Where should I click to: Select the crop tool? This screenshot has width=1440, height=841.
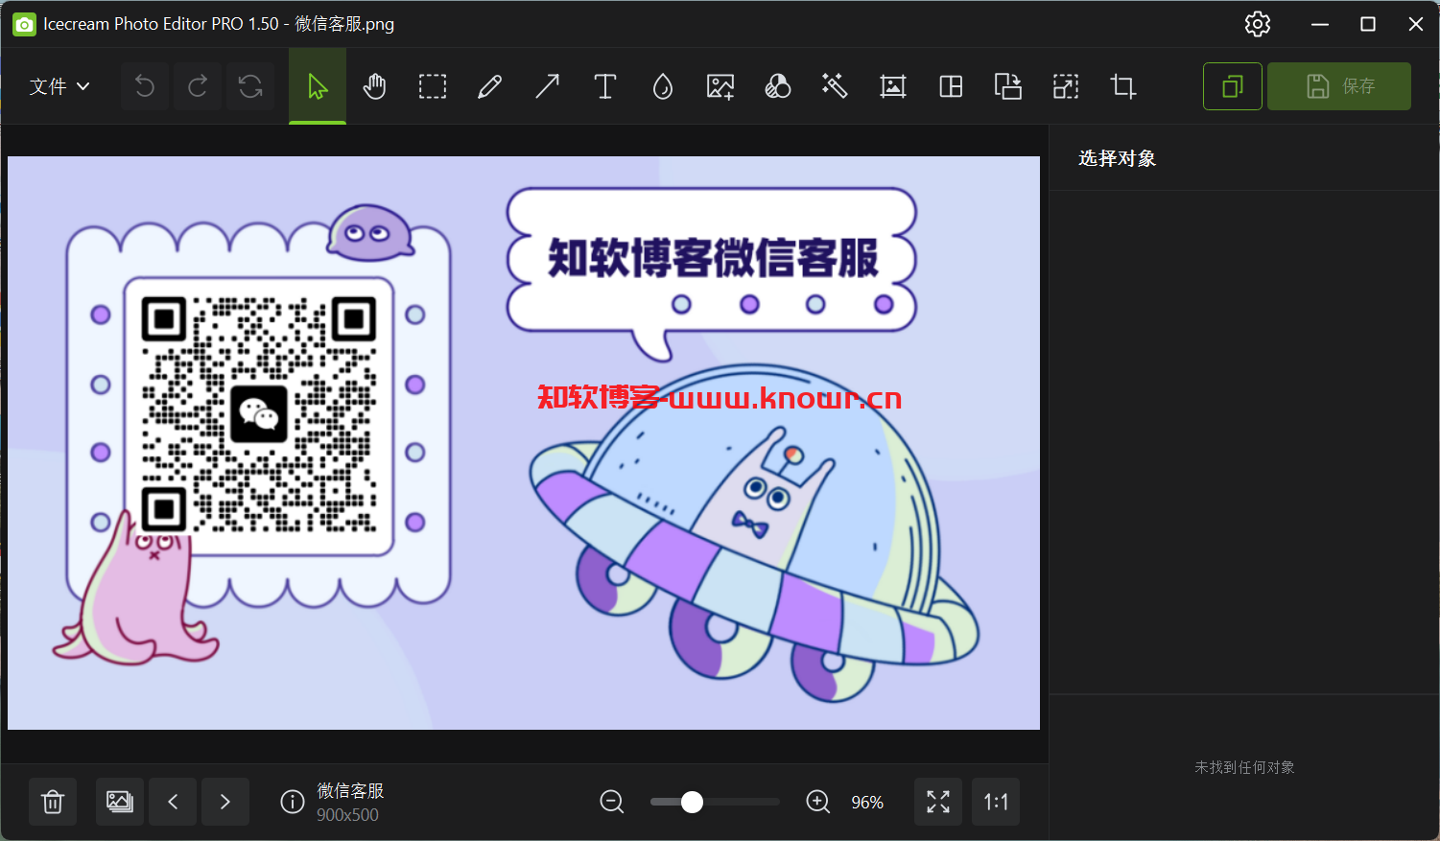[x=1123, y=86]
